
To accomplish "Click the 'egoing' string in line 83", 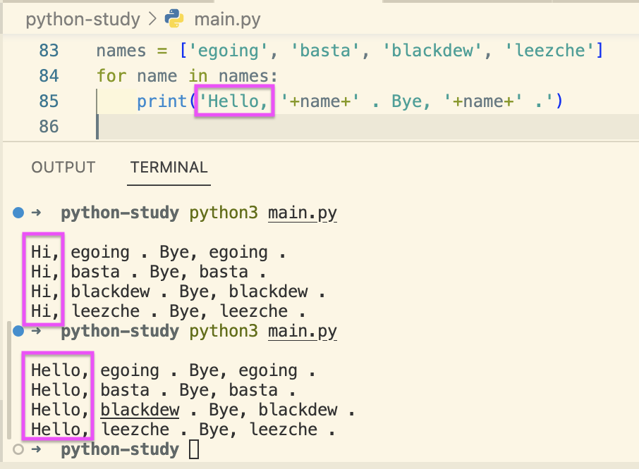I will point(228,51).
